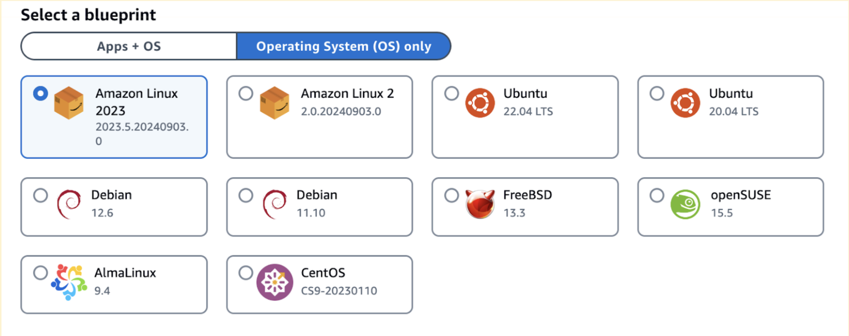Click the Ubuntu 20.04 LTS logo
The width and height of the screenshot is (849, 336).
pos(685,103)
